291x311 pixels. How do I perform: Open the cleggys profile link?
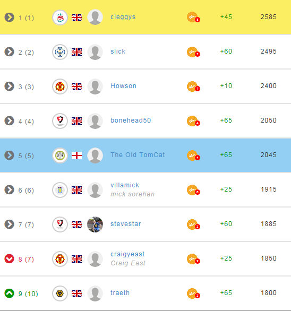(x=123, y=17)
